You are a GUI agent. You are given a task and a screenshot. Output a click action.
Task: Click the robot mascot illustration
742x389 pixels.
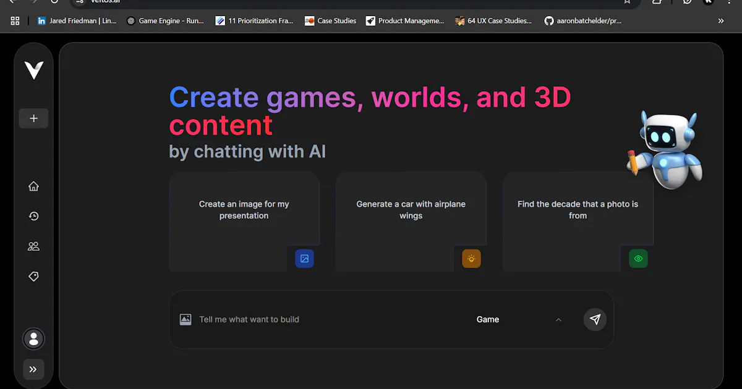coord(665,149)
